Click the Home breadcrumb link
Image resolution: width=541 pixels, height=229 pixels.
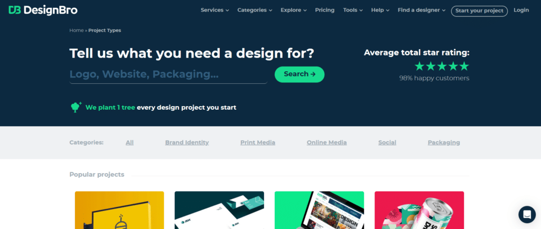click(76, 30)
